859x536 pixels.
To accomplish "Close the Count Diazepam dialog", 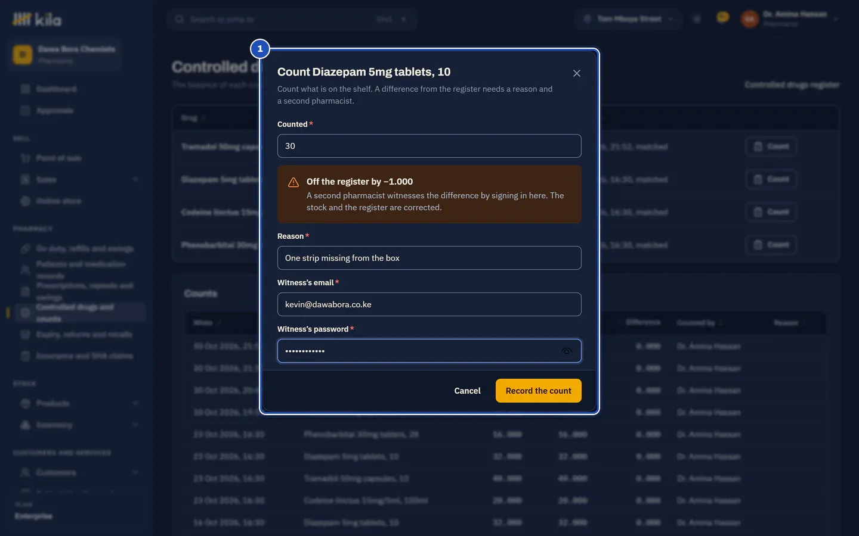I will pyautogui.click(x=576, y=73).
